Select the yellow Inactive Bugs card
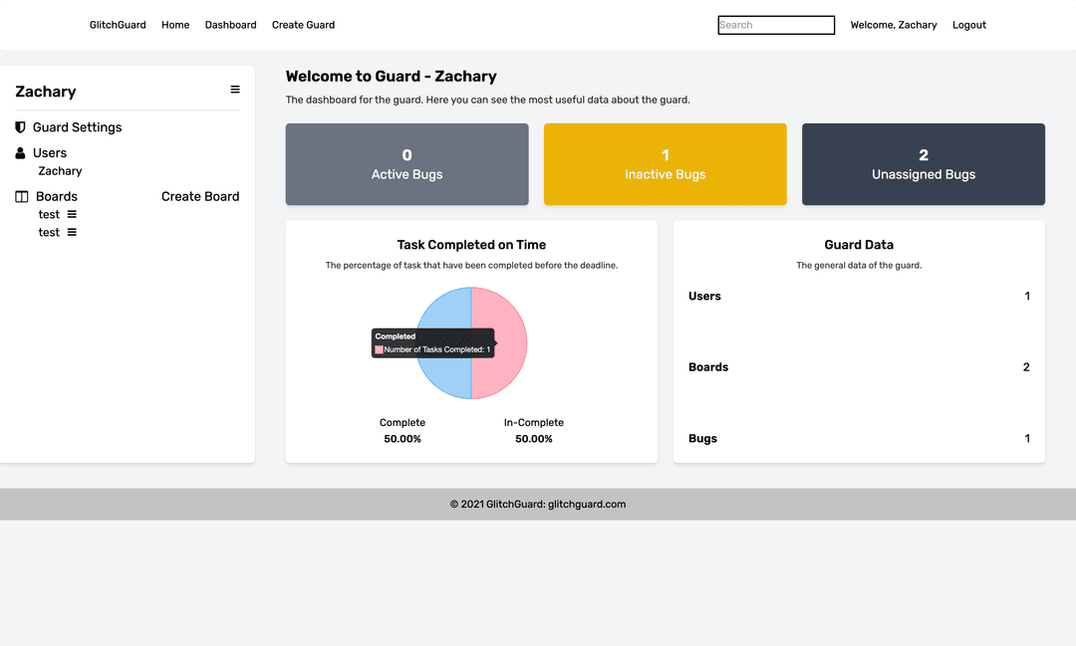The width and height of the screenshot is (1076, 646). coord(665,164)
